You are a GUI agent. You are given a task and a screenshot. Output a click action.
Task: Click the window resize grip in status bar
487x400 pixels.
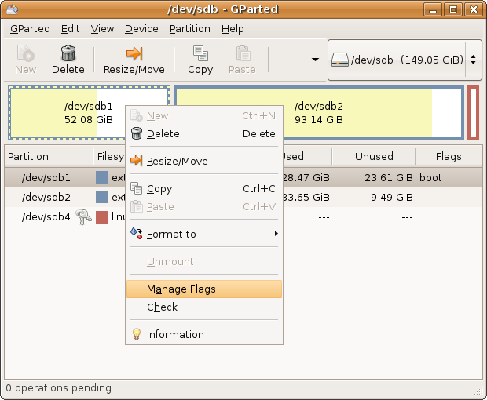[478, 391]
